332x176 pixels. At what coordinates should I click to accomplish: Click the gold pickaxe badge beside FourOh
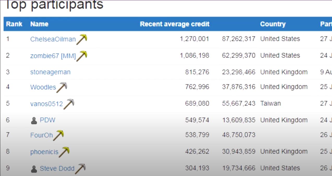(58, 135)
